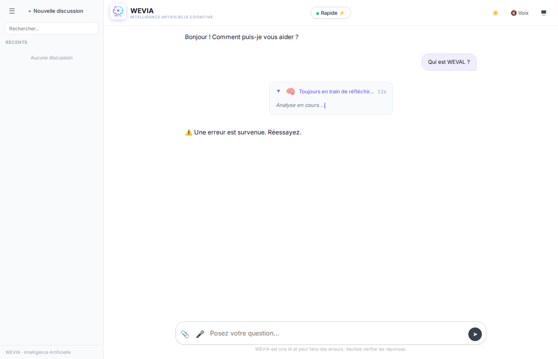Image resolution: width=558 pixels, height=359 pixels.
Task: Click the 'Qui est WEVAL ?' message bubble
Action: click(448, 62)
